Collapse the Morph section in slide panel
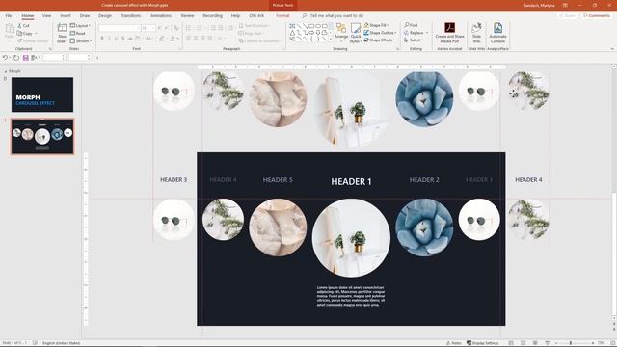This screenshot has width=617, height=347. 6,71
